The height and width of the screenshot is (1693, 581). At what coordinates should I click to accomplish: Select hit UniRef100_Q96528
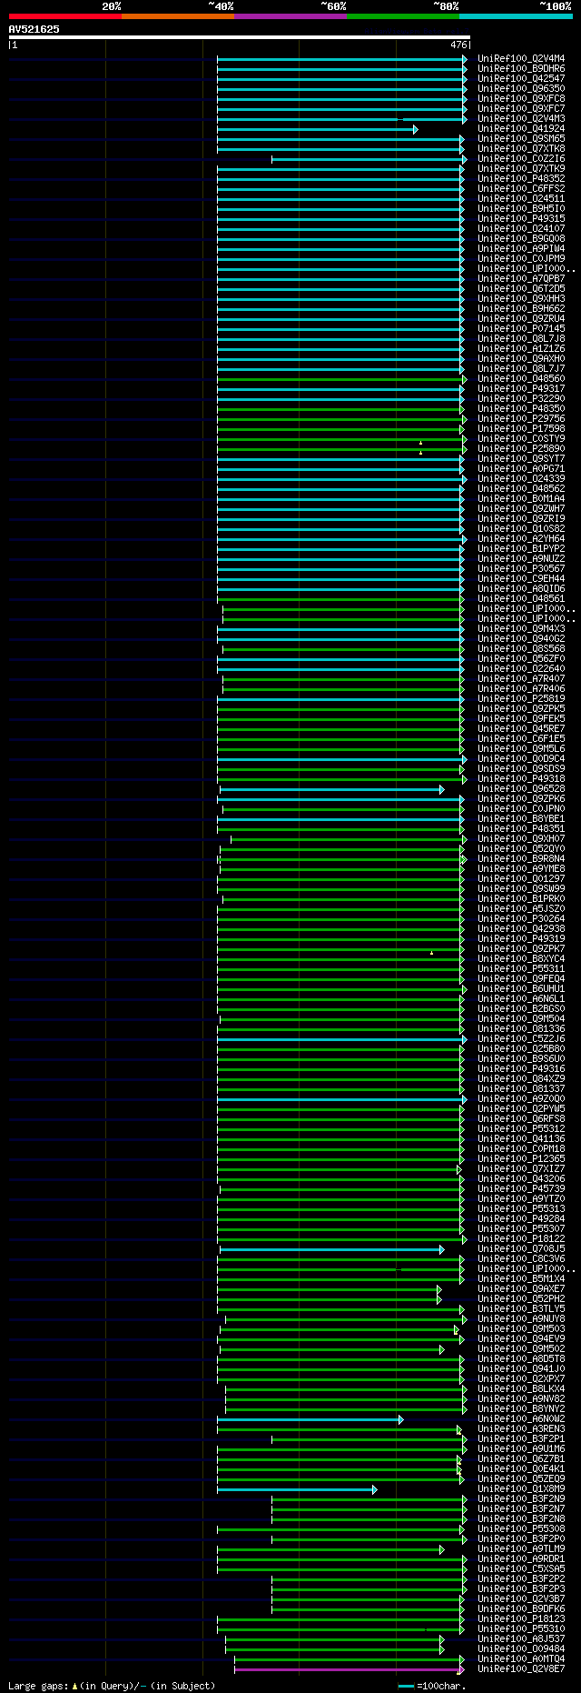521,789
